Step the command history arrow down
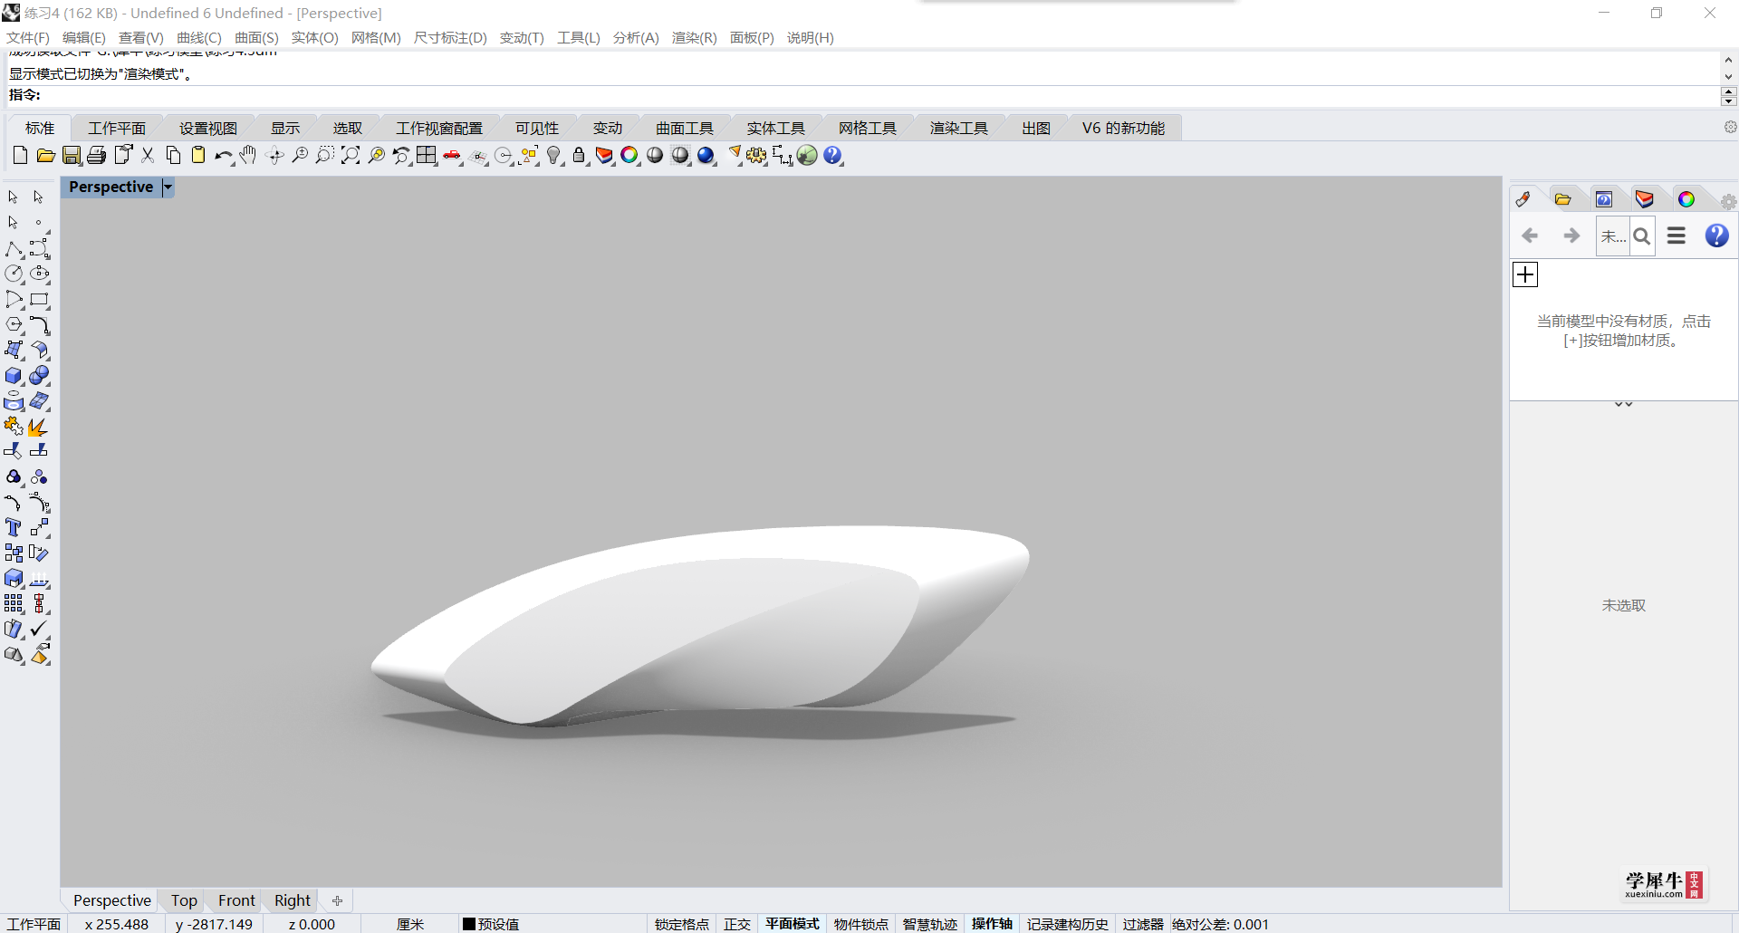Viewport: 1739px width, 933px height. [1728, 77]
